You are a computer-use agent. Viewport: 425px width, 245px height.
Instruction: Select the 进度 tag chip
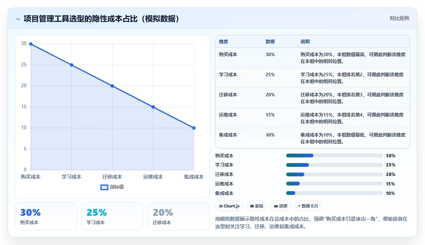(x=280, y=206)
